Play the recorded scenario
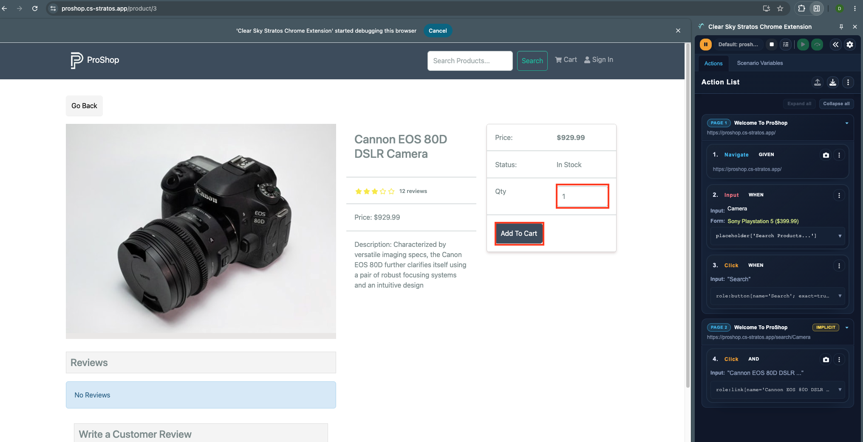The width and height of the screenshot is (863, 442). coord(803,45)
